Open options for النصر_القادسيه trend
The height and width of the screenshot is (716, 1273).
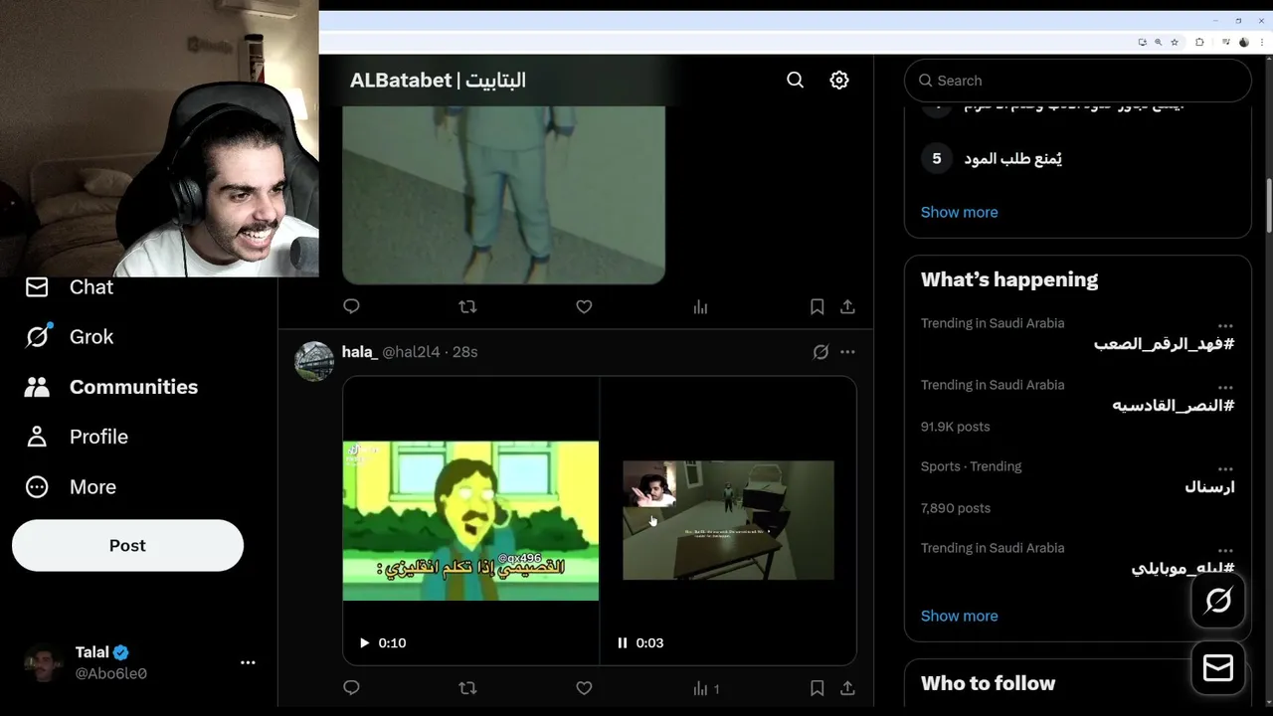(1225, 388)
